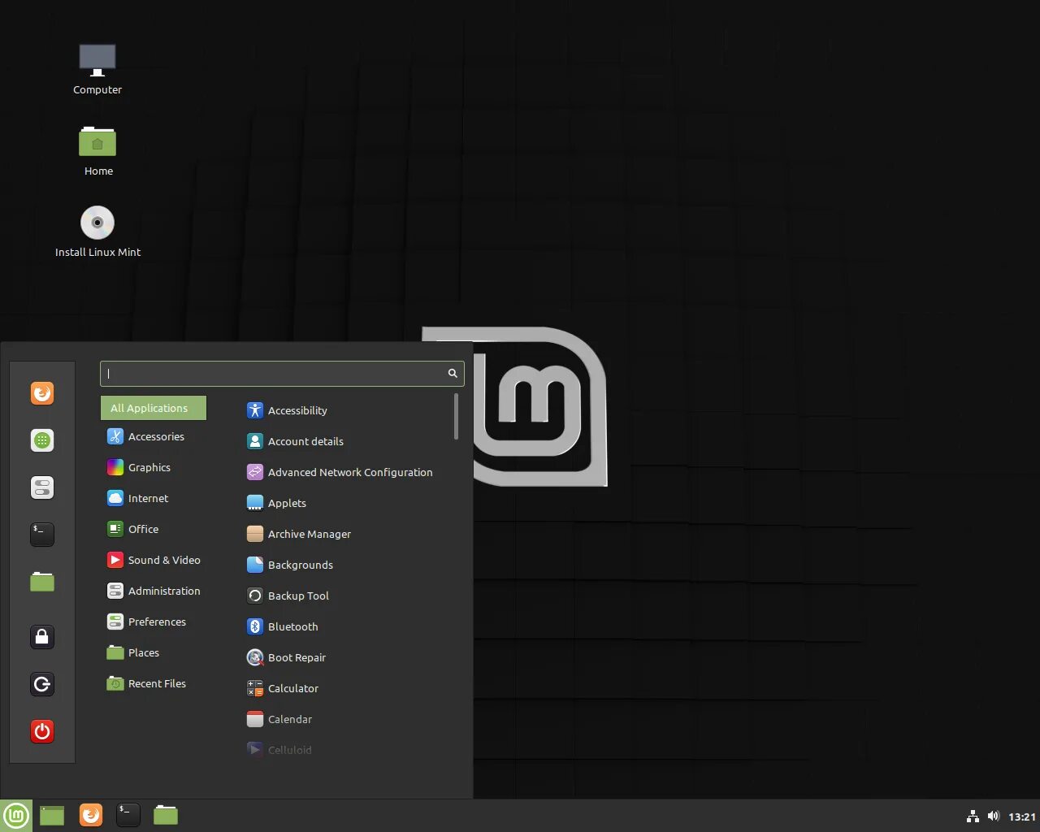
Task: Click the search magnifier icon
Action: click(x=453, y=373)
